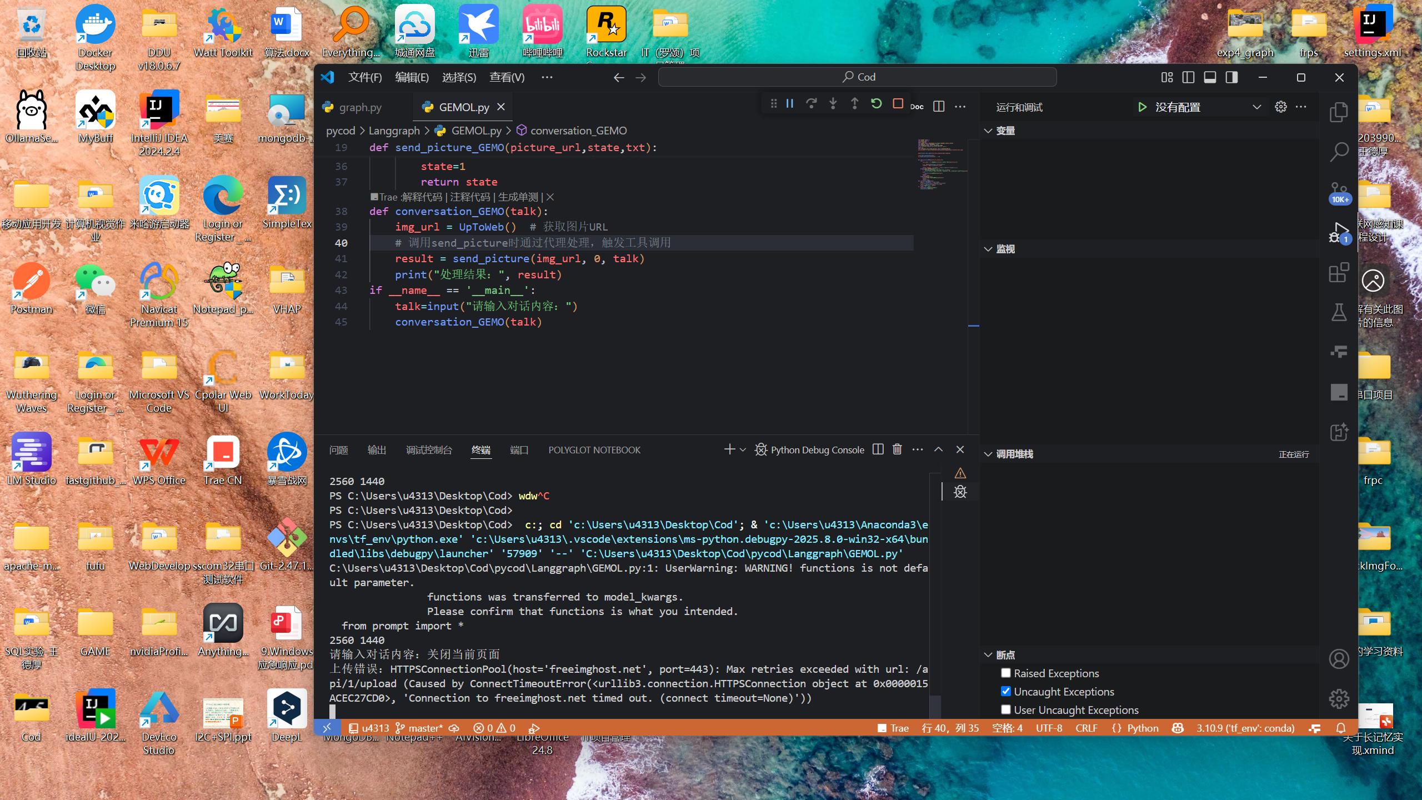
Task: Click the 3.10.9 ('tf_env': conda) interpreter
Action: pos(1245,728)
